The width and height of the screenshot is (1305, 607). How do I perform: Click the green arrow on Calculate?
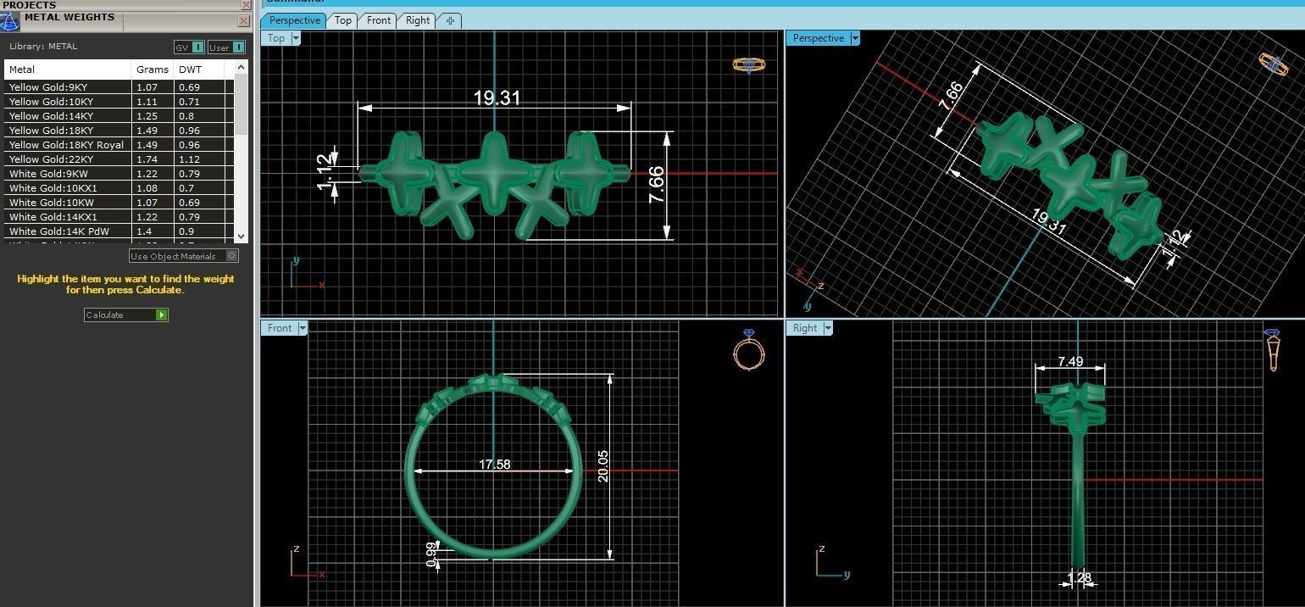click(162, 315)
